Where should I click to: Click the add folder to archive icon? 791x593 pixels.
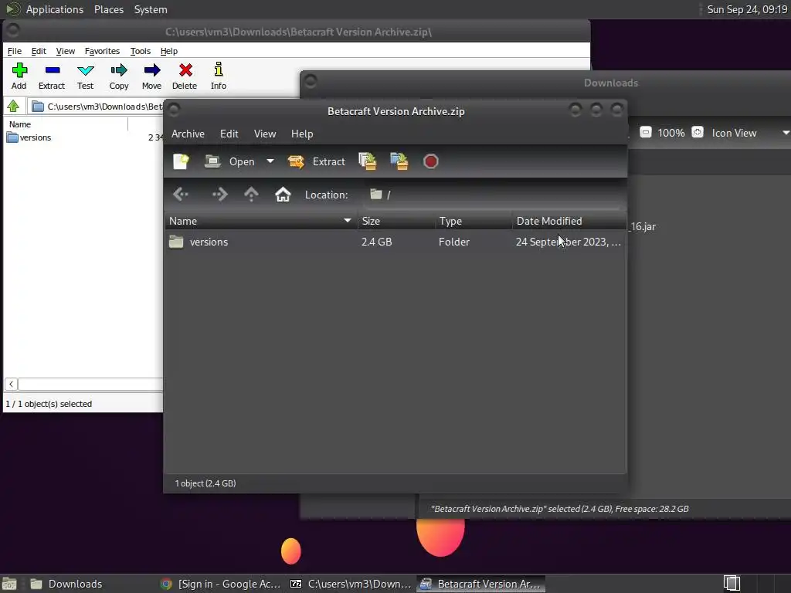[x=399, y=161]
